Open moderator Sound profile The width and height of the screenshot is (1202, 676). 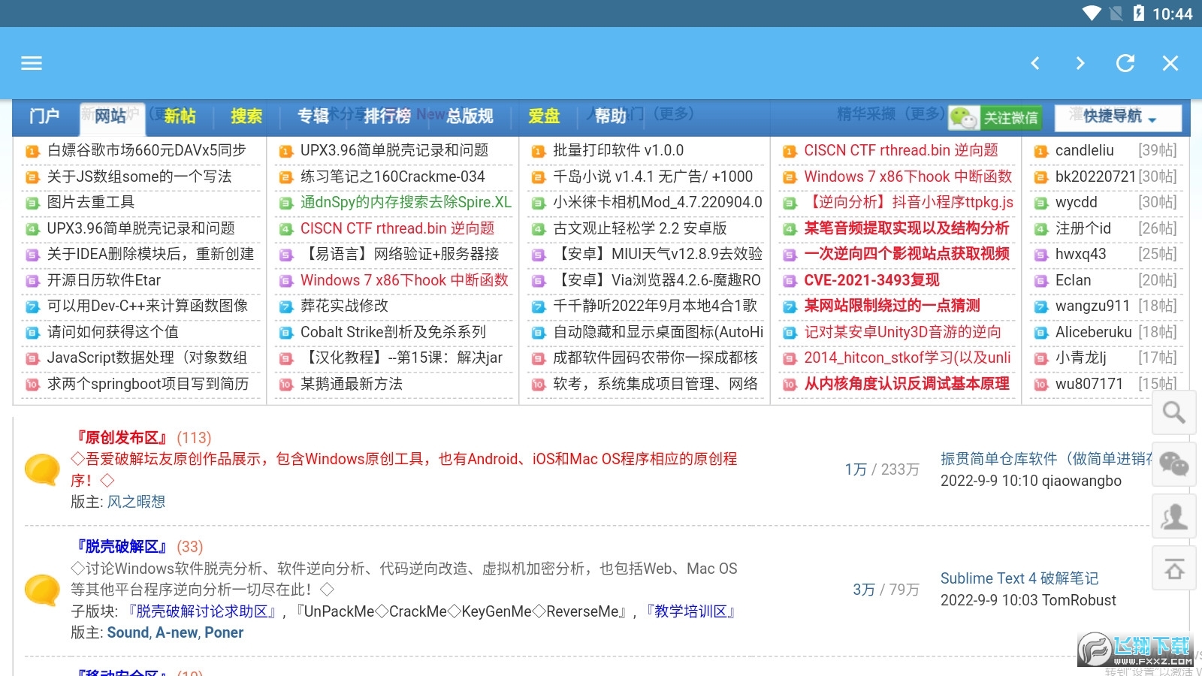pos(128,633)
